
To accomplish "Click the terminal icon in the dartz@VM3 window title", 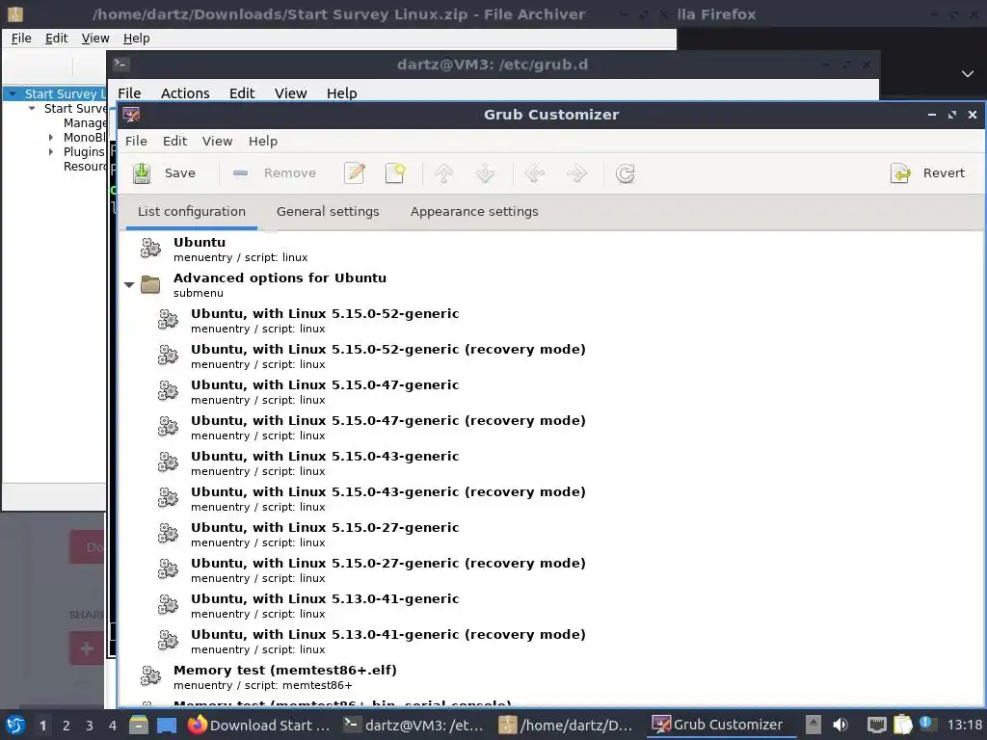I will pyautogui.click(x=120, y=64).
